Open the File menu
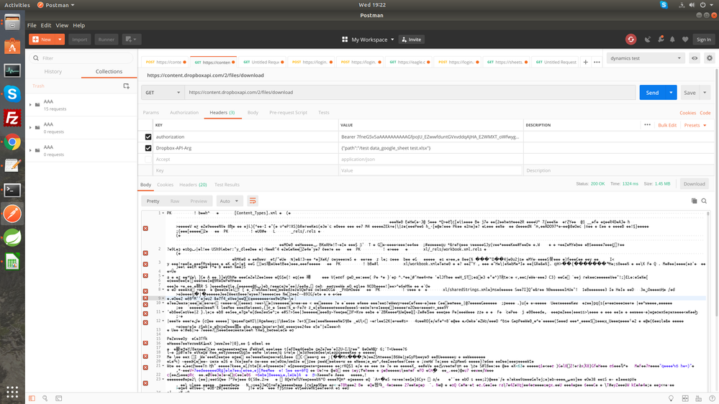Image resolution: width=719 pixels, height=404 pixels. tap(32, 25)
